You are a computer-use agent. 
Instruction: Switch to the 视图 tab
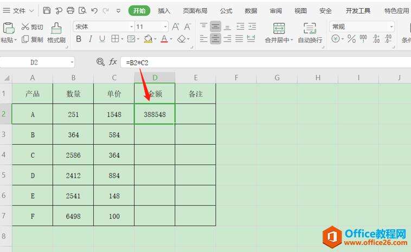[300, 11]
